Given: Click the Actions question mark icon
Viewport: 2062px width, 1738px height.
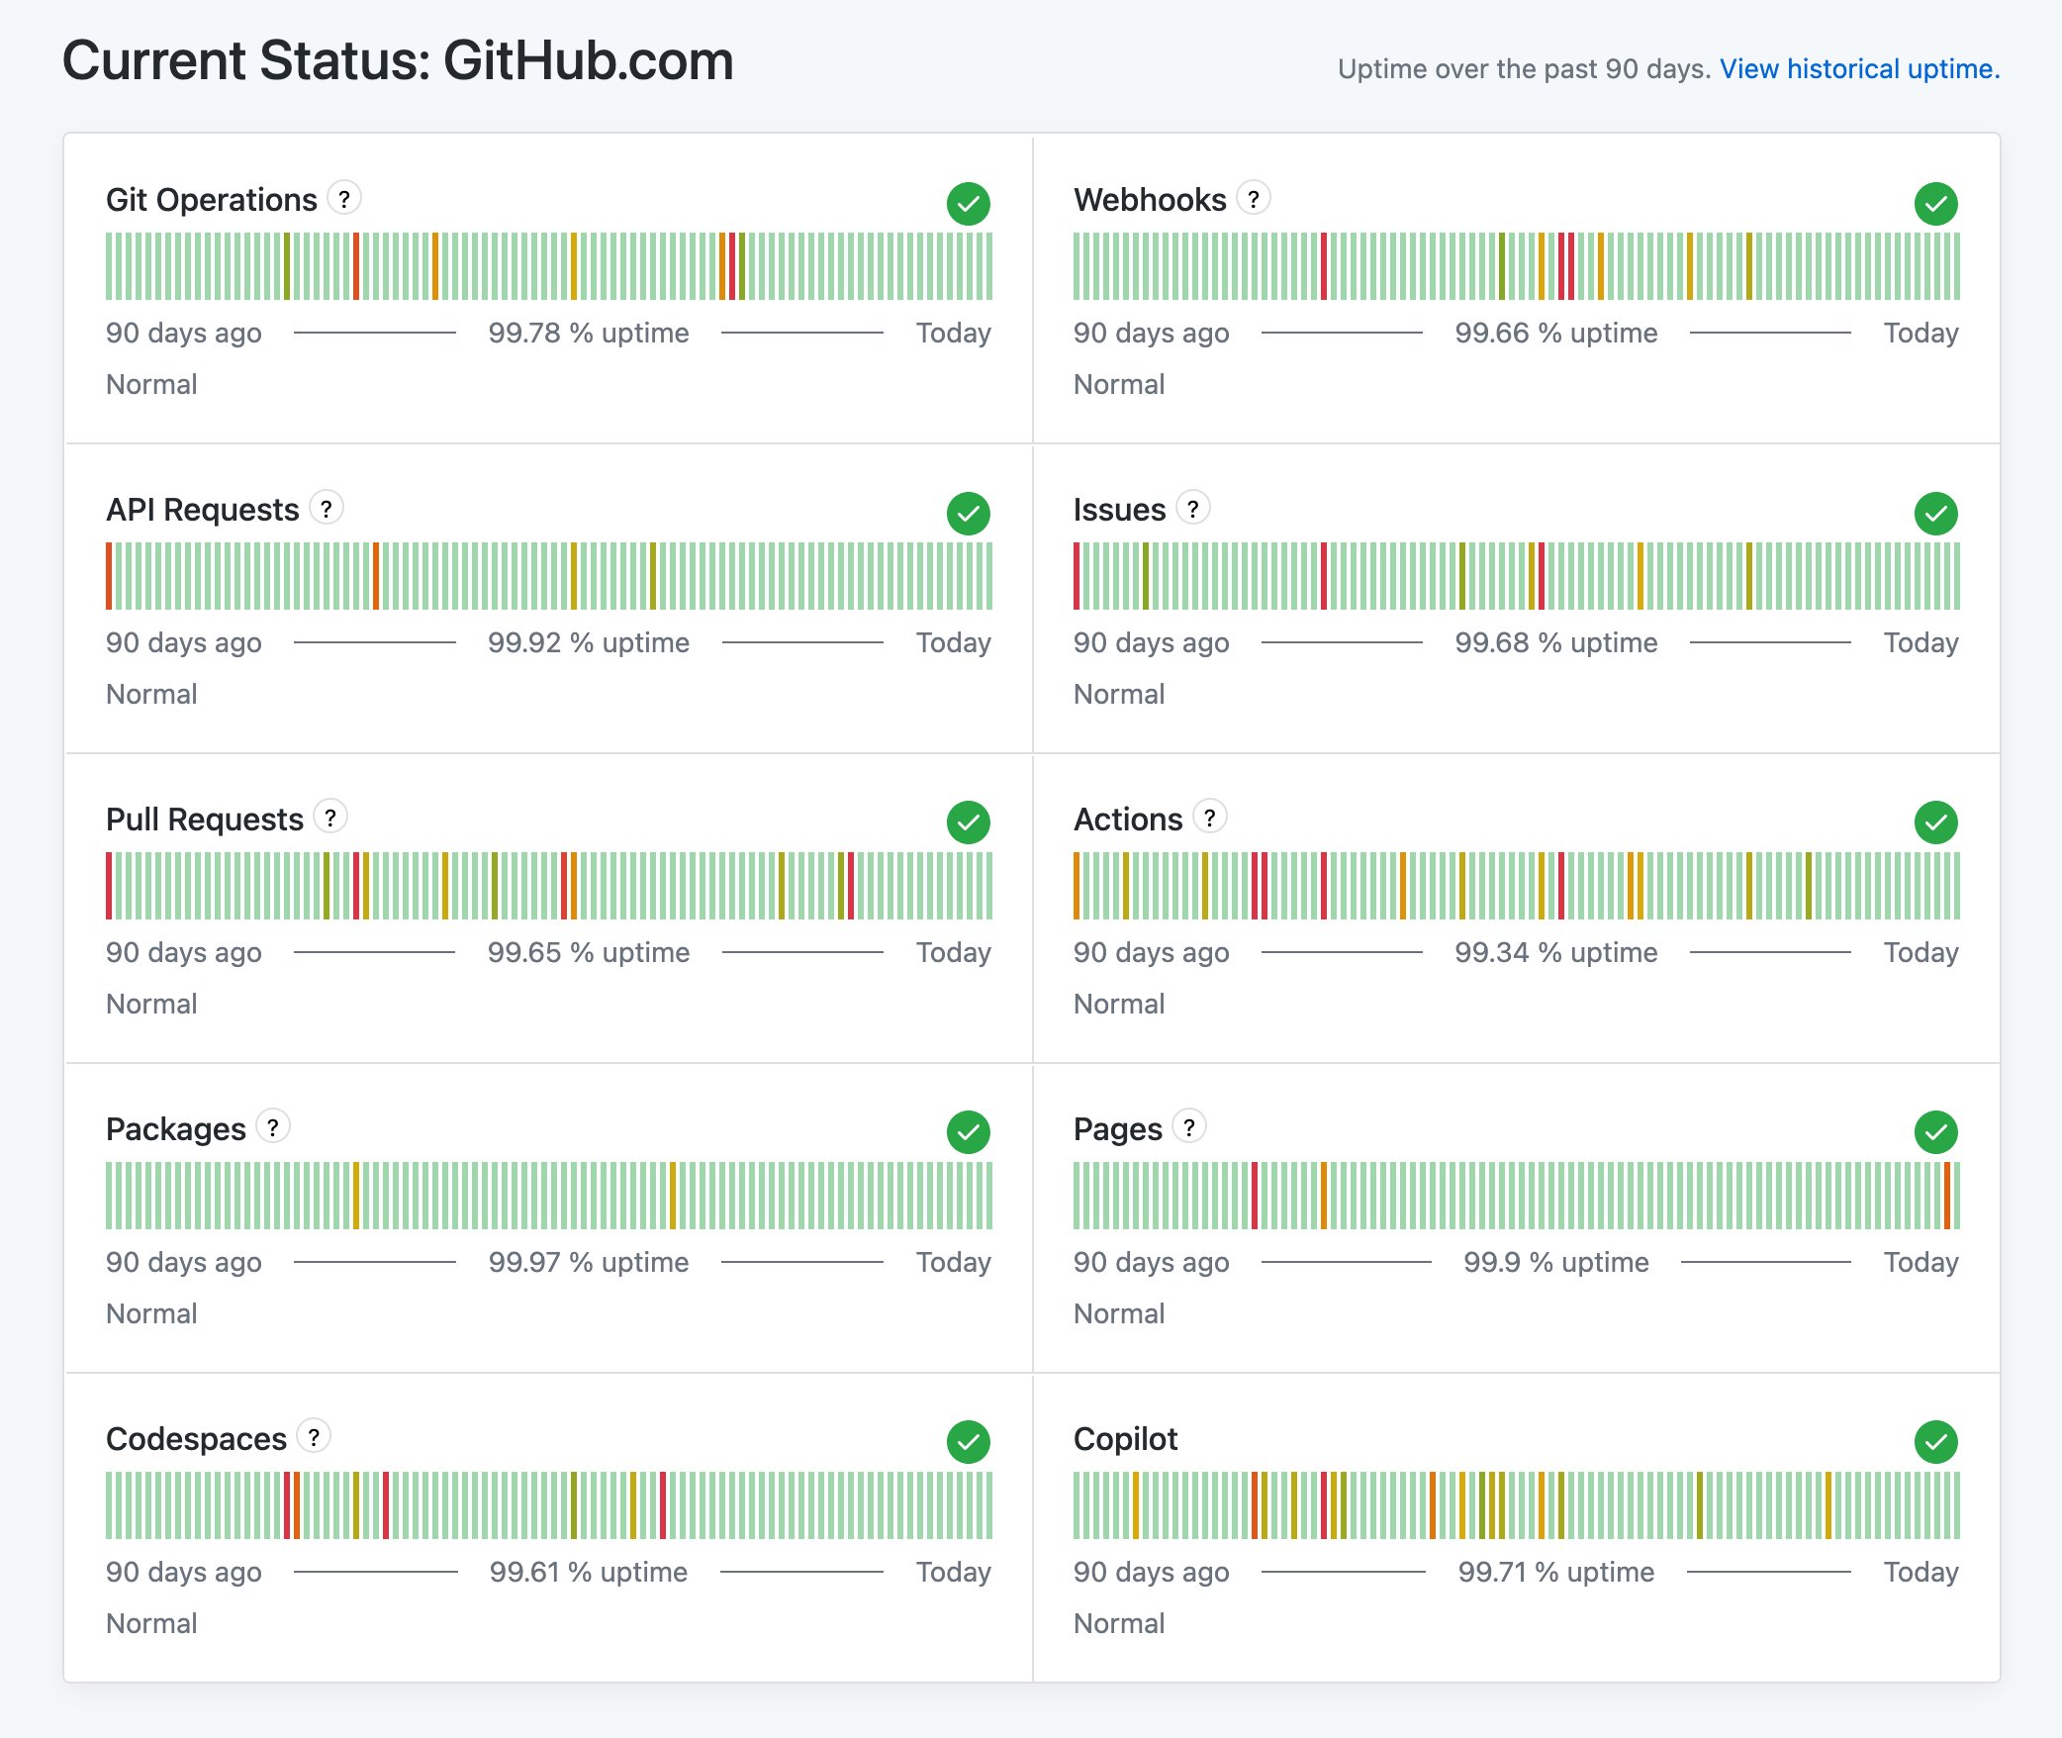Looking at the screenshot, I should click(1210, 818).
